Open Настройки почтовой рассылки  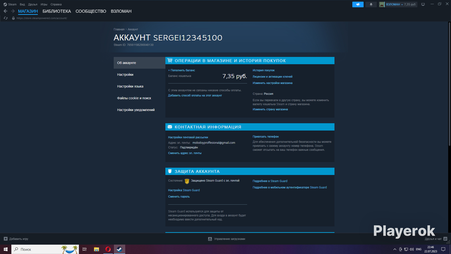[x=188, y=137]
